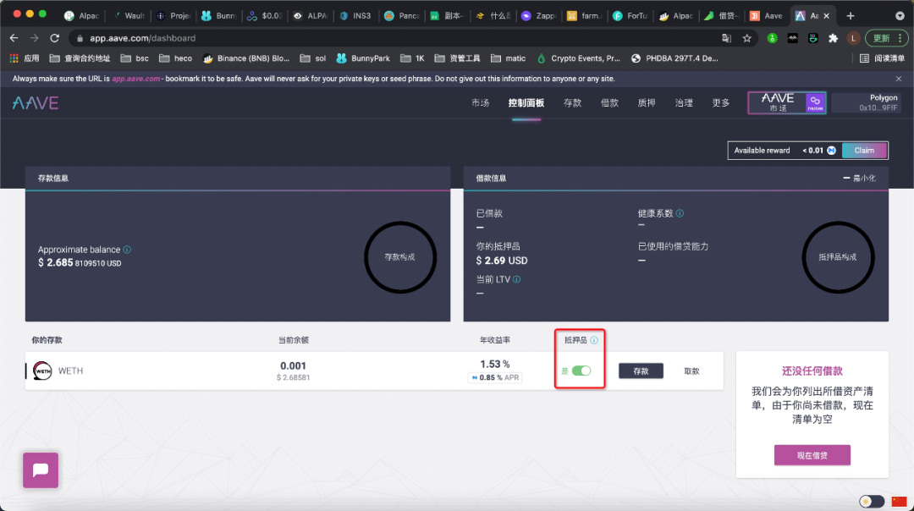The height and width of the screenshot is (511, 914).
Task: Click the Claim reward button
Action: [864, 150]
